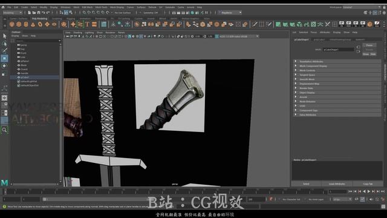The width and height of the screenshot is (387, 218).
Task: Open the Edit Mesh menu
Action: [x=87, y=7]
